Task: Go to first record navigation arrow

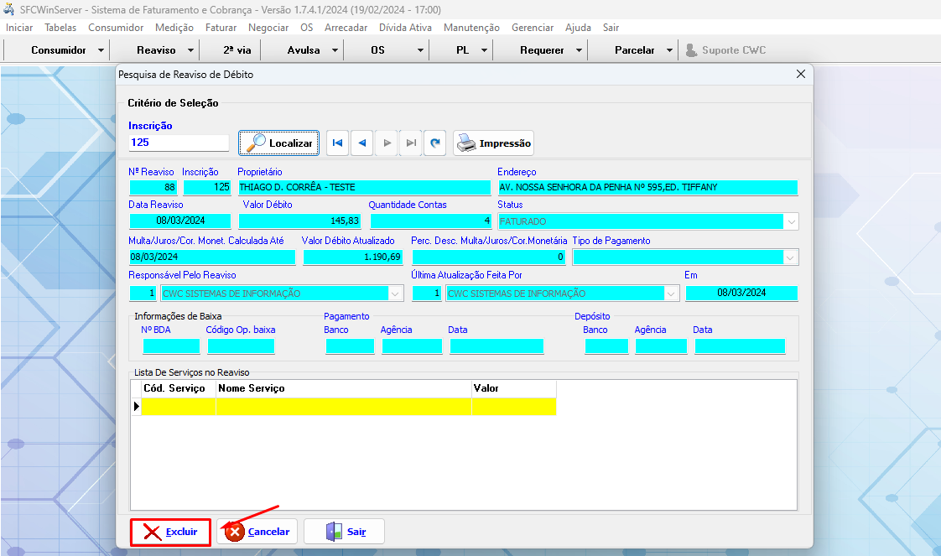Action: (x=337, y=143)
